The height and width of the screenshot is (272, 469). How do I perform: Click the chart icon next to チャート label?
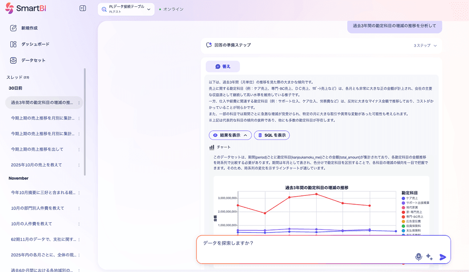click(x=211, y=147)
